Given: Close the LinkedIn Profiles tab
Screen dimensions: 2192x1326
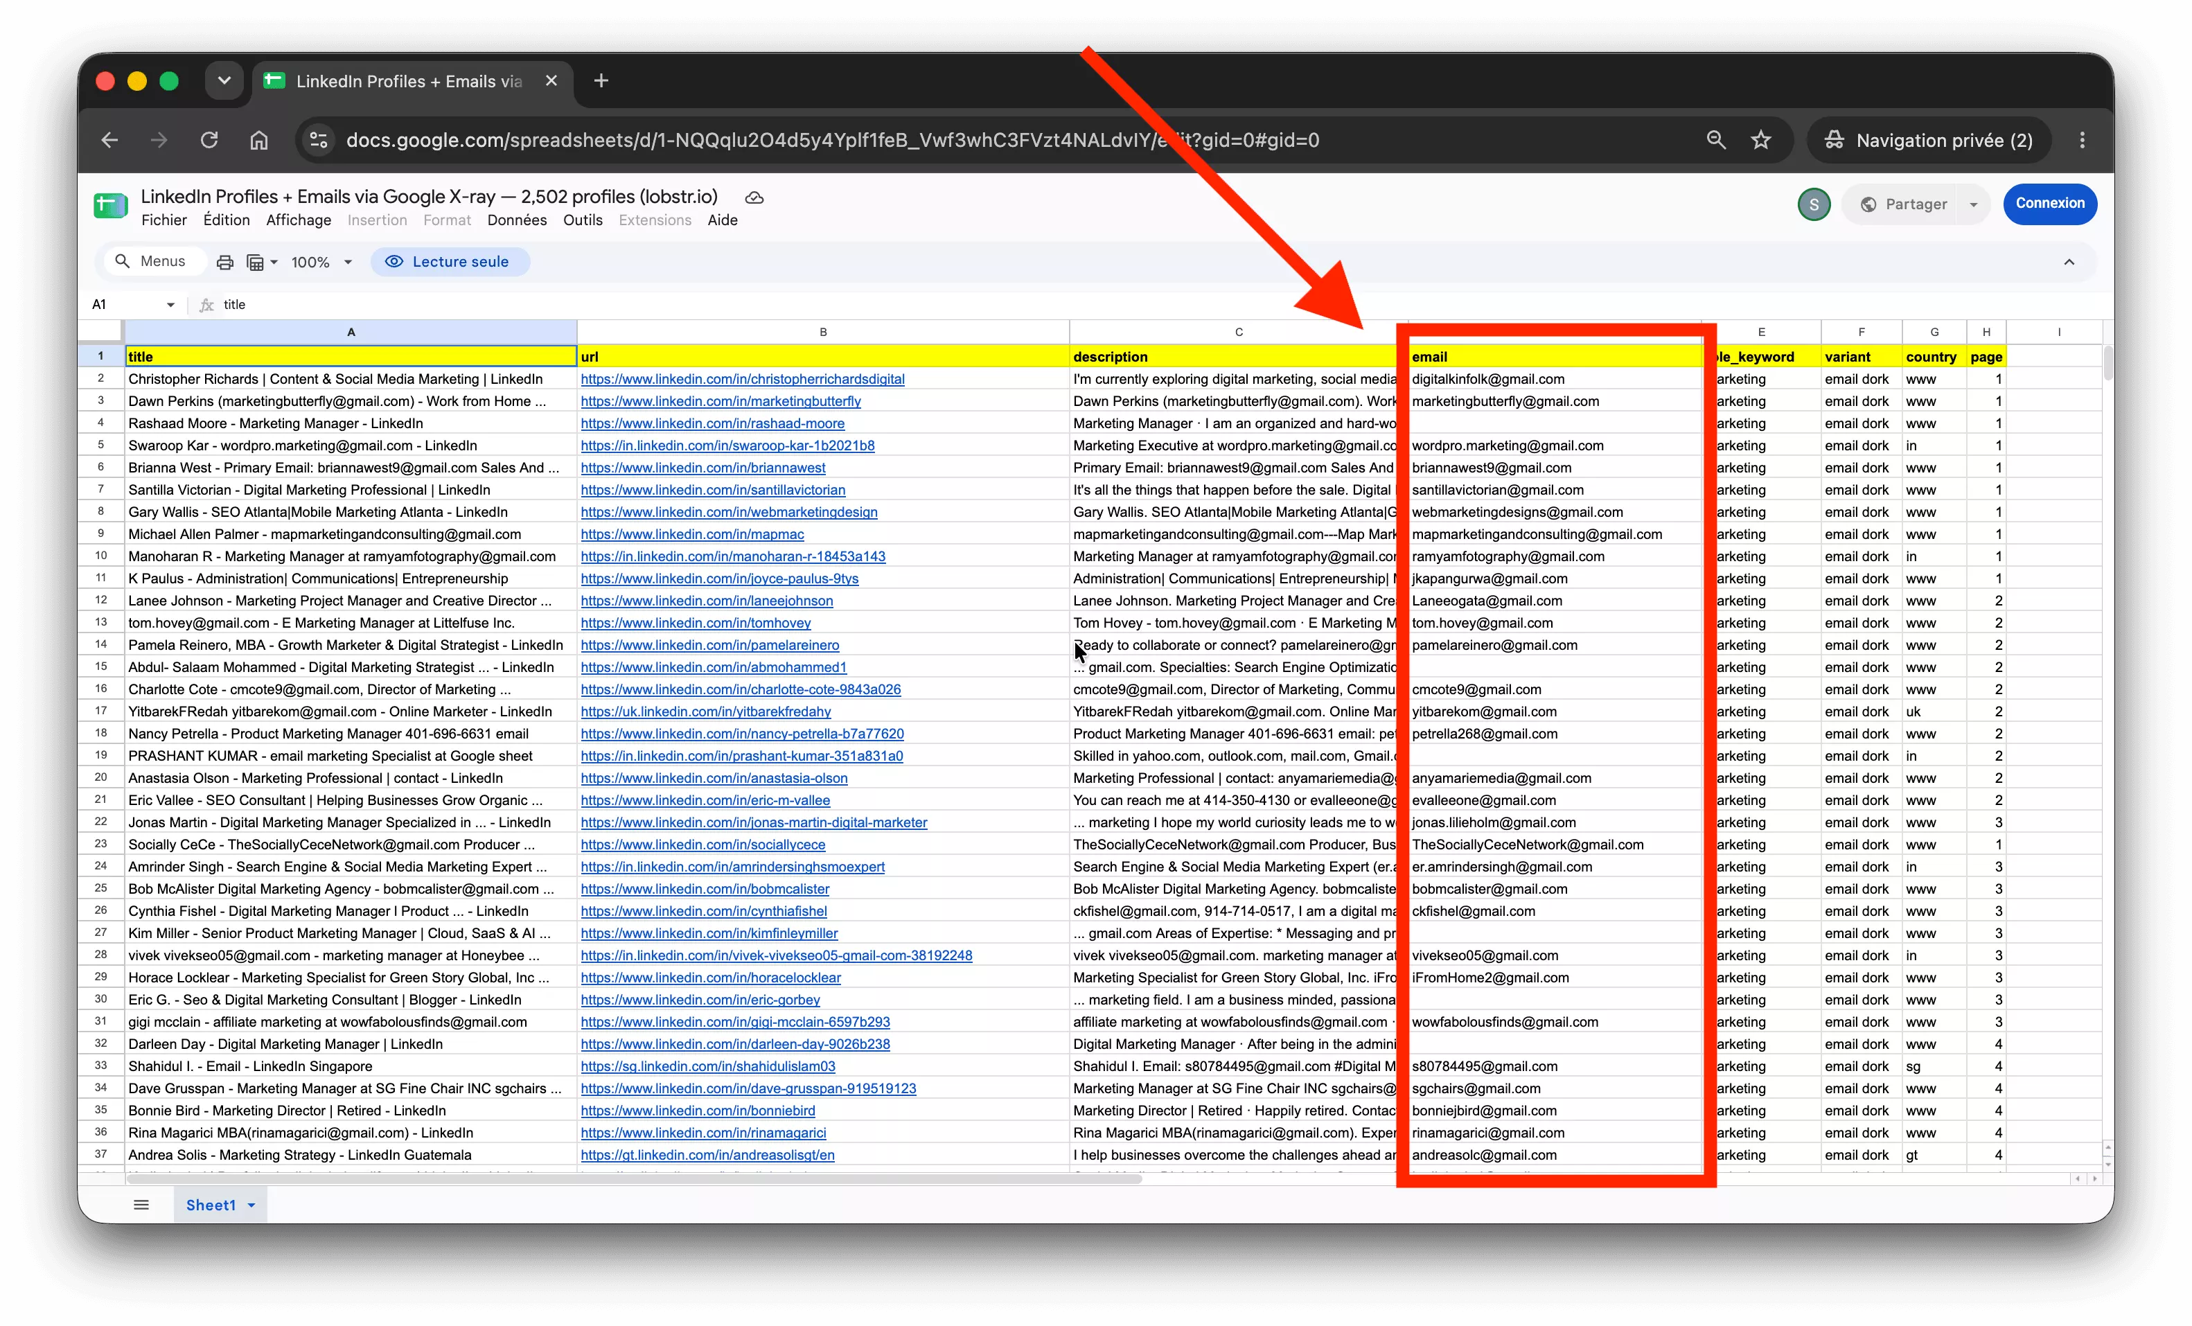Looking at the screenshot, I should [551, 81].
